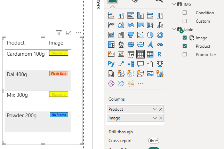Viewport: 224px width, 149px height.
Task: Select the Ribbon chart visual
Action: (111, 35)
